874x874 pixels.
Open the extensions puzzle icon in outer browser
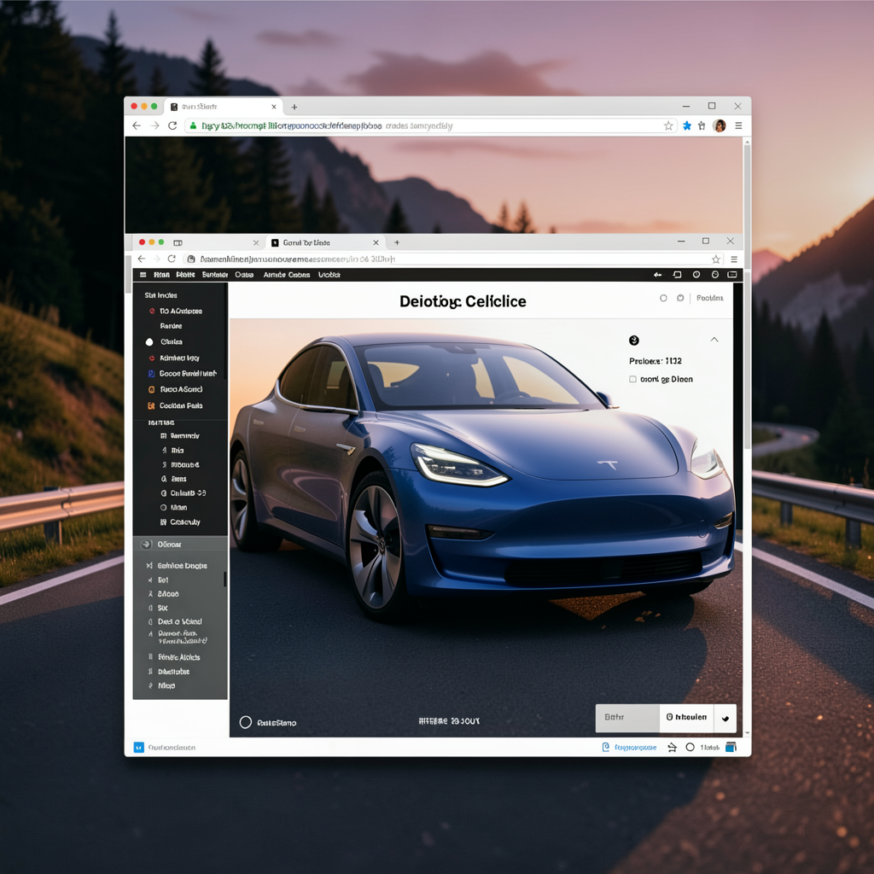coord(702,126)
